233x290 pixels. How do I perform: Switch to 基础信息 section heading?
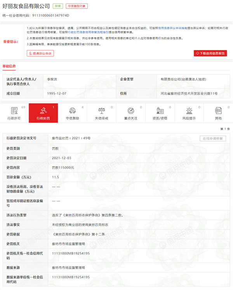point(9,66)
